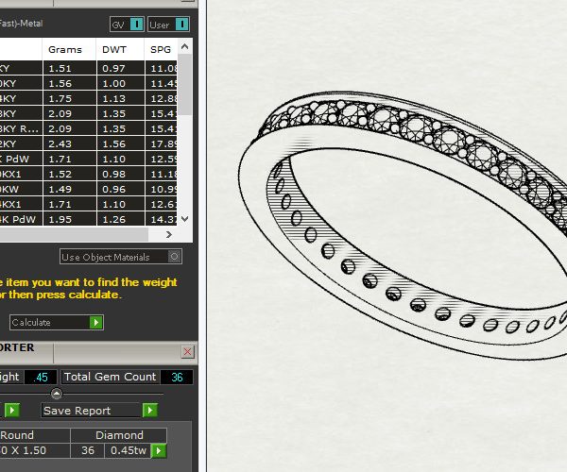Click the green arrow next to Calculate
This screenshot has height=472, width=567.
tap(95, 323)
